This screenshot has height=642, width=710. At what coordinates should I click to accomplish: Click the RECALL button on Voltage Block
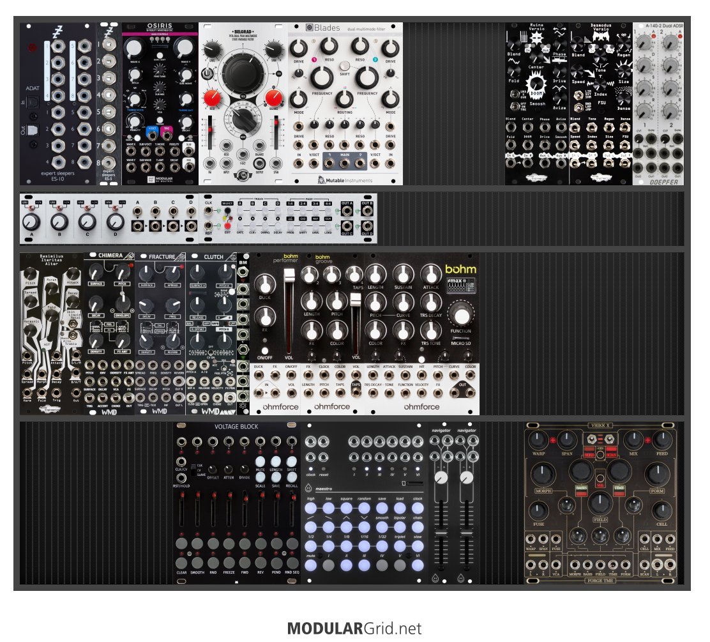292,477
